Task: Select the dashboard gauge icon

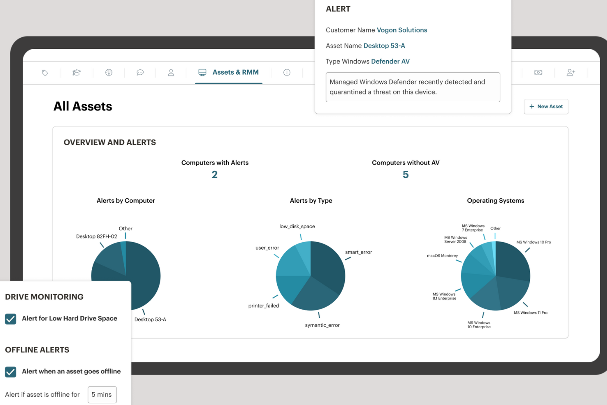Action: pyautogui.click(x=108, y=72)
